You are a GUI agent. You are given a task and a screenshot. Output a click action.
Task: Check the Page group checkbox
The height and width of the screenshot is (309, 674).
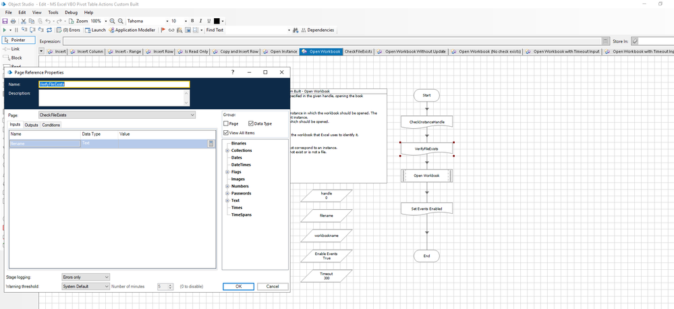[x=226, y=123]
